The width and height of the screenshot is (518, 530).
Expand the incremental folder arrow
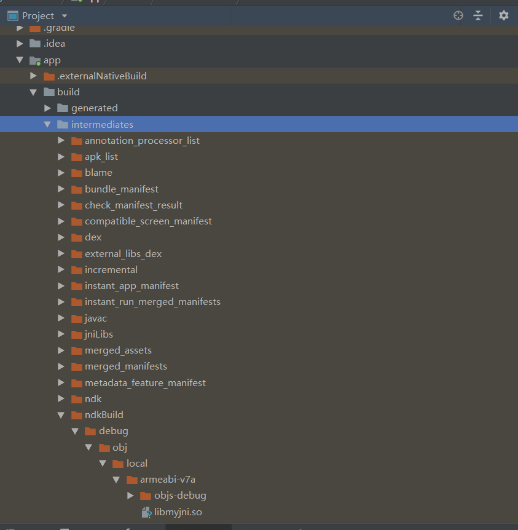[61, 270]
